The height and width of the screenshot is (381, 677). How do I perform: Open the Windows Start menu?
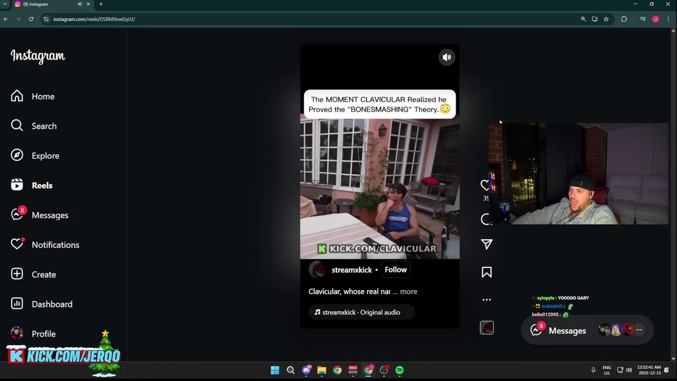coord(275,370)
